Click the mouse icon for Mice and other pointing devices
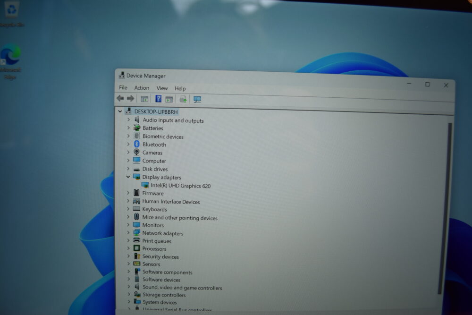 coord(136,217)
